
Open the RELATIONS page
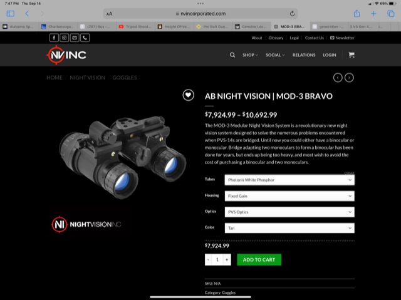pos(304,55)
